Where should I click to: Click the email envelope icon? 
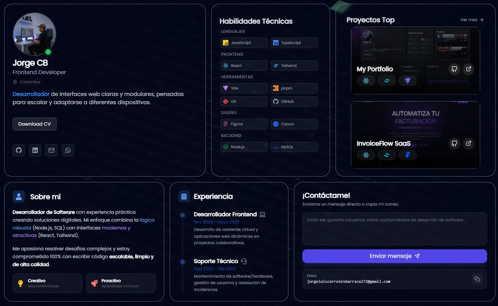coord(52,150)
